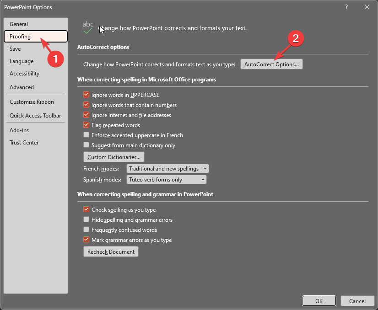The image size is (378, 310).
Task: Uncheck Ignore Internet and file addresses
Action: coord(86,115)
